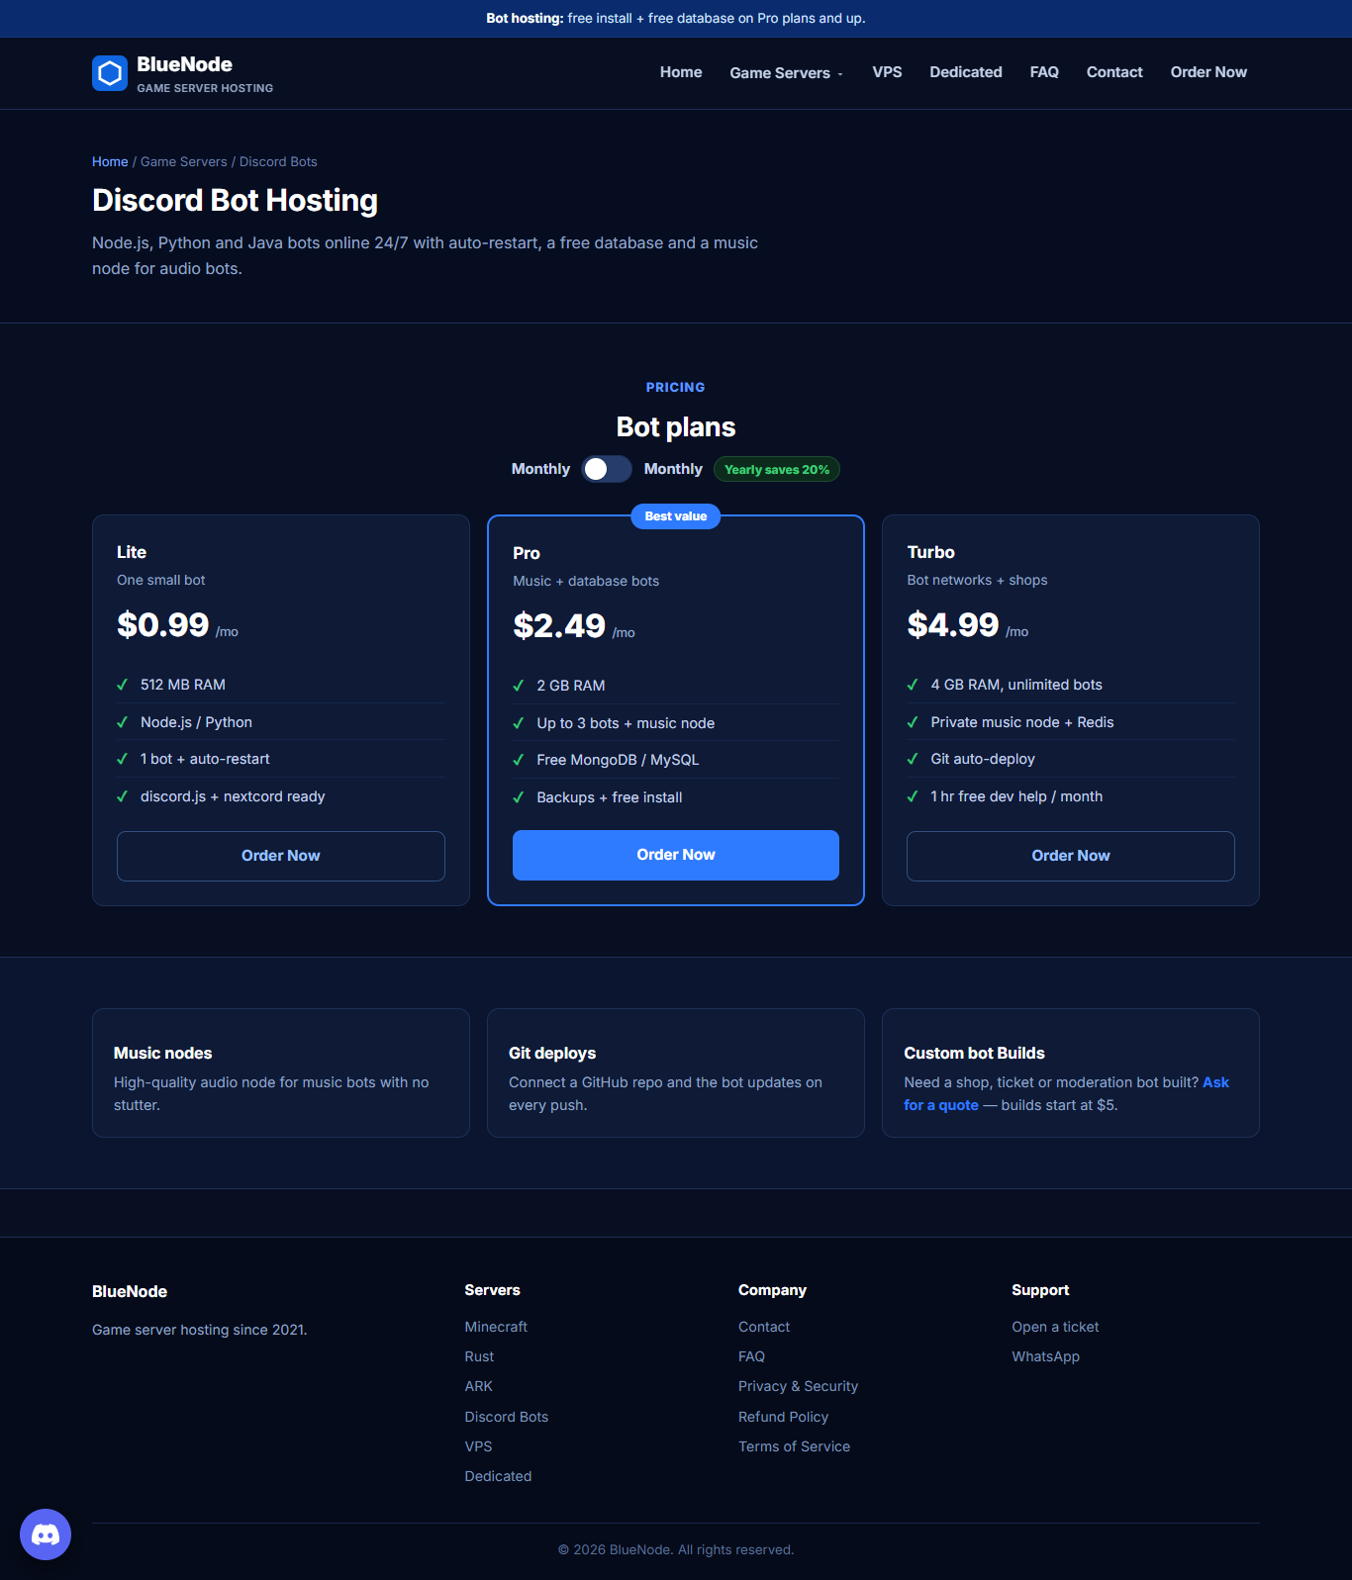Click the Best value badge

(676, 516)
